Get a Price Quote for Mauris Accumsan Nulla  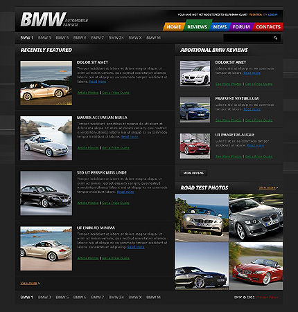pyautogui.click(x=116, y=147)
